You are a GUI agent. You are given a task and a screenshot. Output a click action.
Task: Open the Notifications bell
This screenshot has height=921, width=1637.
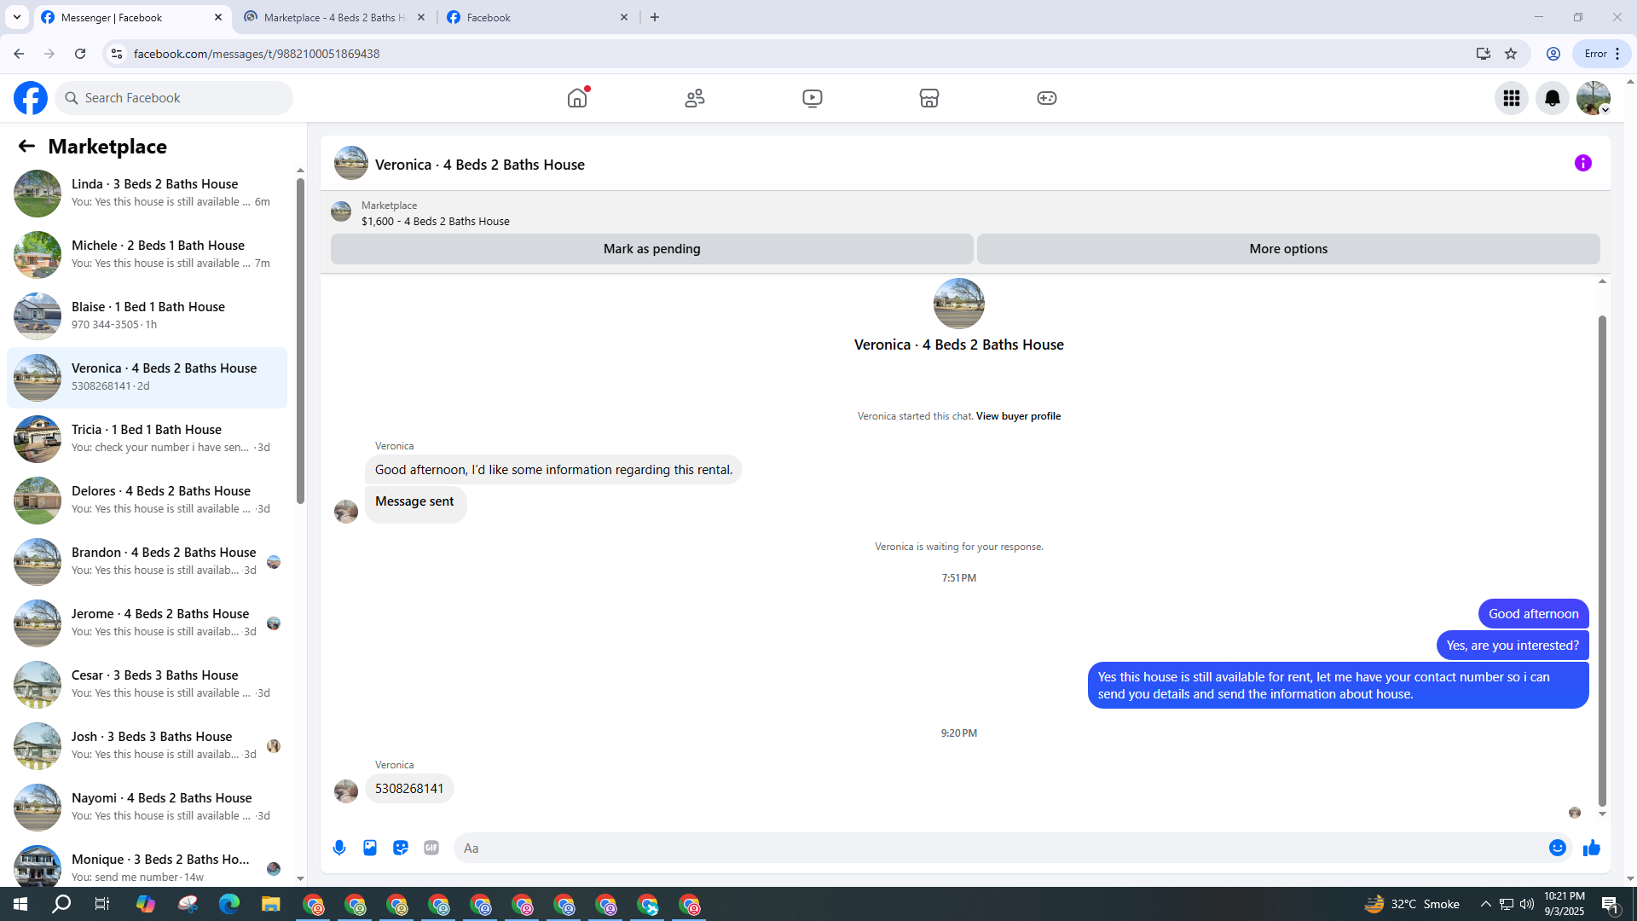tap(1553, 98)
